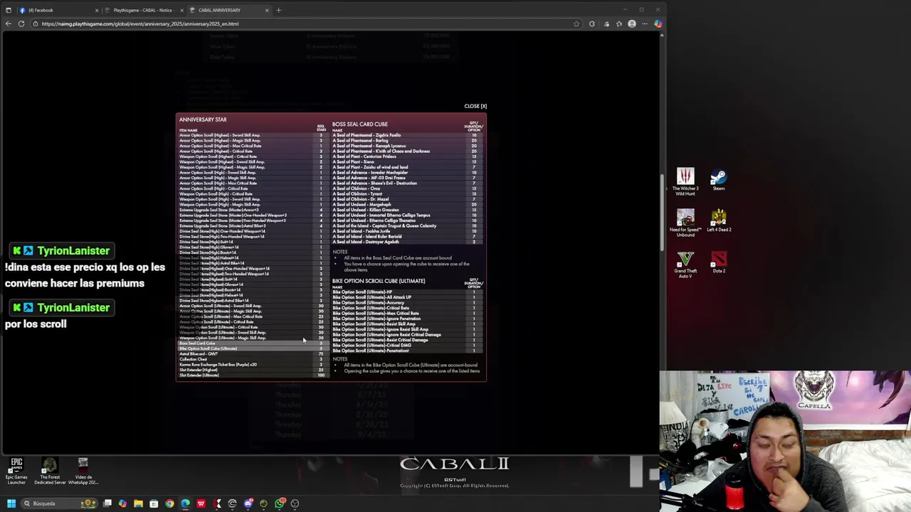Open the tab actions menu icon
911x512 pixels.
[8, 10]
